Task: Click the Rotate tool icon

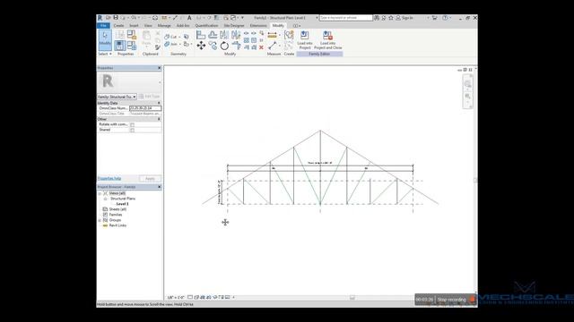Action: click(224, 46)
